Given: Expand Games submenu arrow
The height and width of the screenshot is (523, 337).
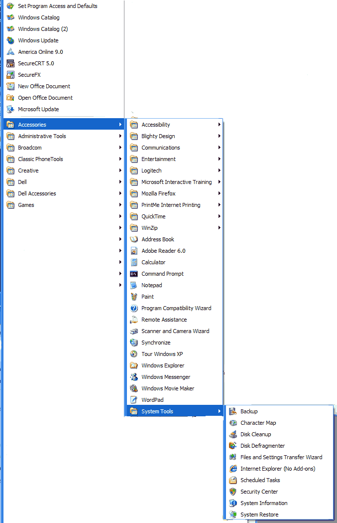Looking at the screenshot, I should click(x=120, y=205).
